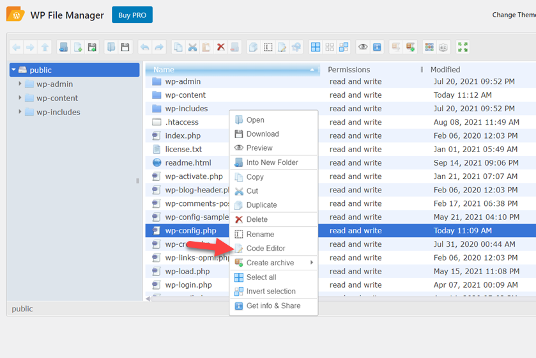Click the Select none icon in the toolbar
Screen dimensions: 536x358
click(330, 47)
